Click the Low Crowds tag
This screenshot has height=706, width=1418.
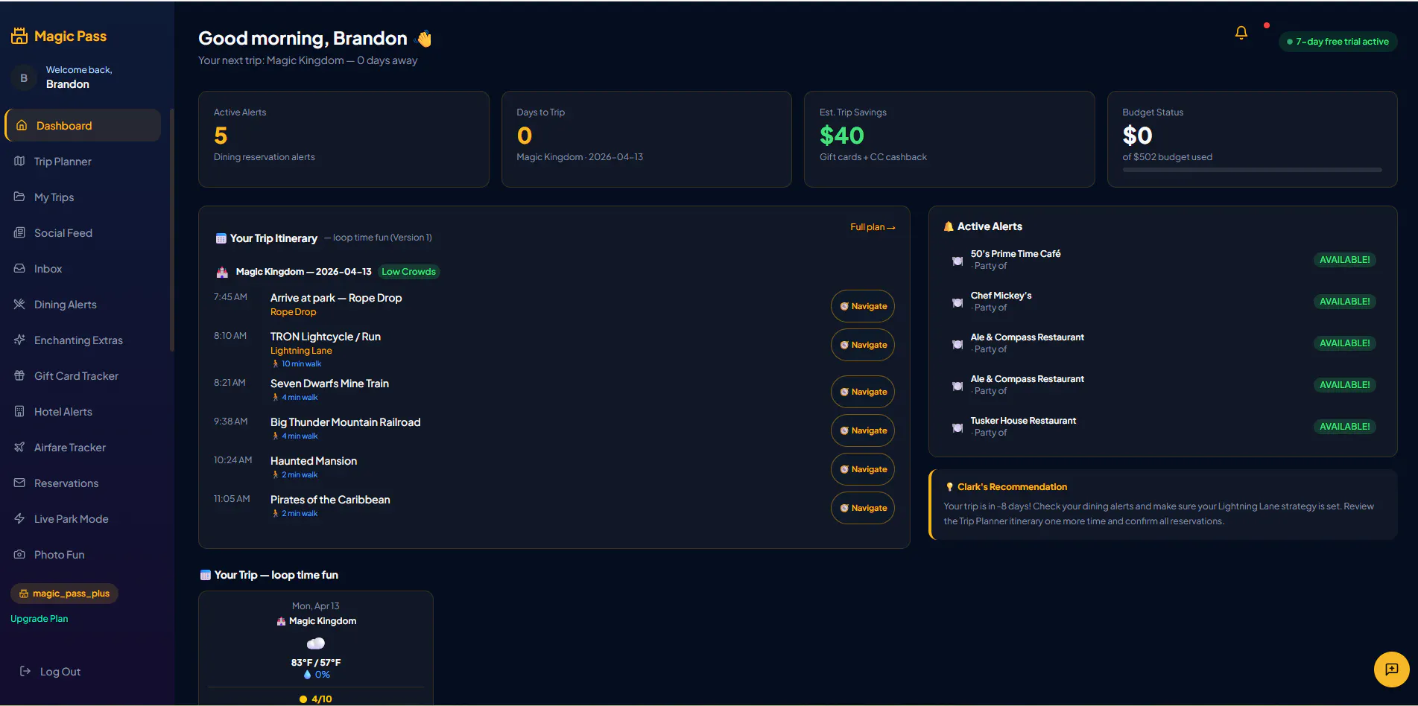click(409, 272)
